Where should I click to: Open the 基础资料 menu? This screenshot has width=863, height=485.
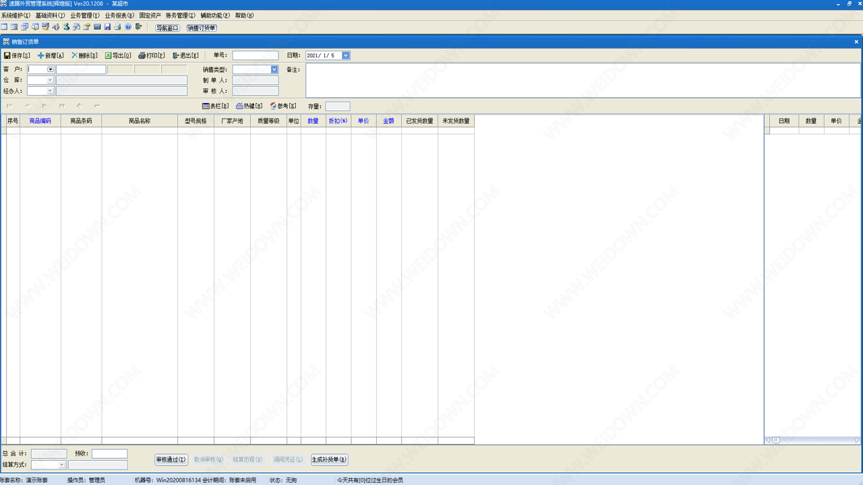point(51,15)
